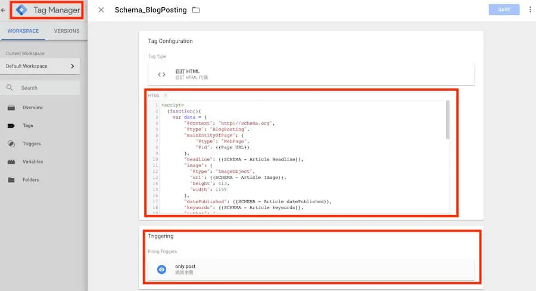
Task: Click the Triggers target icon
Action: tap(11, 144)
